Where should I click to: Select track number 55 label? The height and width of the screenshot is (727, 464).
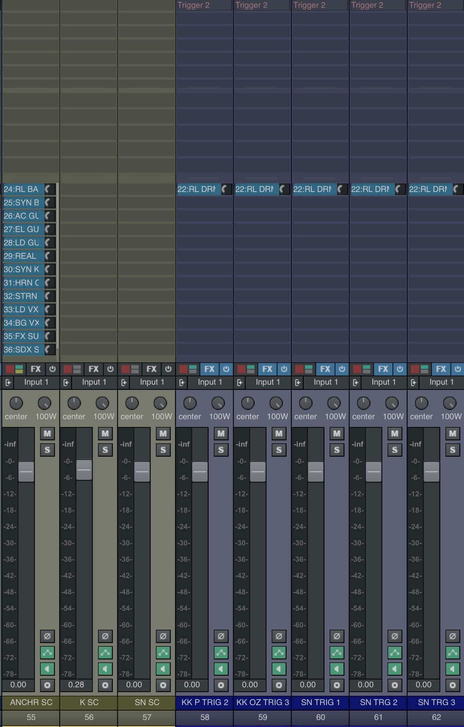tap(31, 717)
